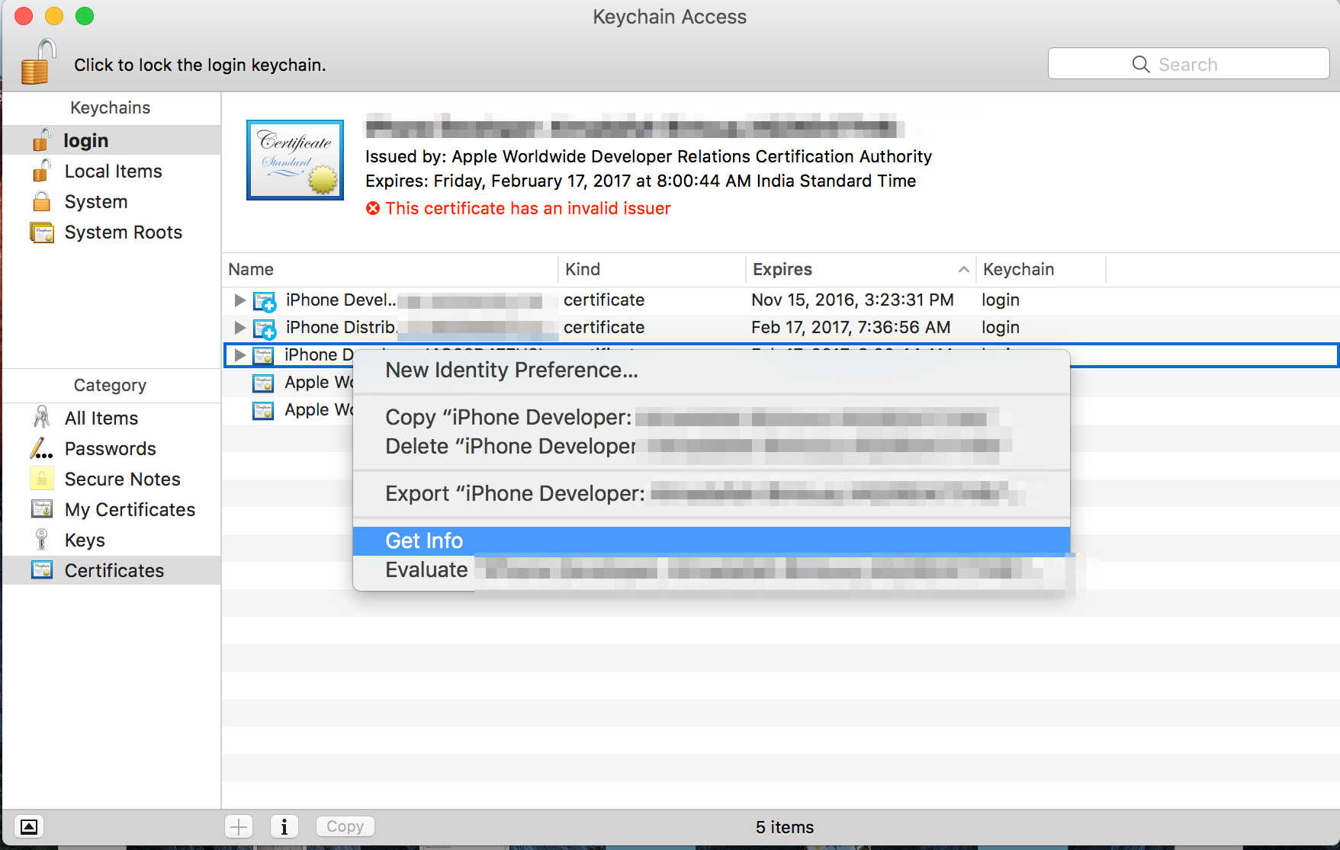Toggle the Expires sort direction arrow
The height and width of the screenshot is (850, 1340).
tap(964, 269)
